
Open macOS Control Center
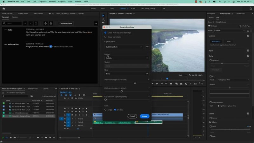click(234, 2)
